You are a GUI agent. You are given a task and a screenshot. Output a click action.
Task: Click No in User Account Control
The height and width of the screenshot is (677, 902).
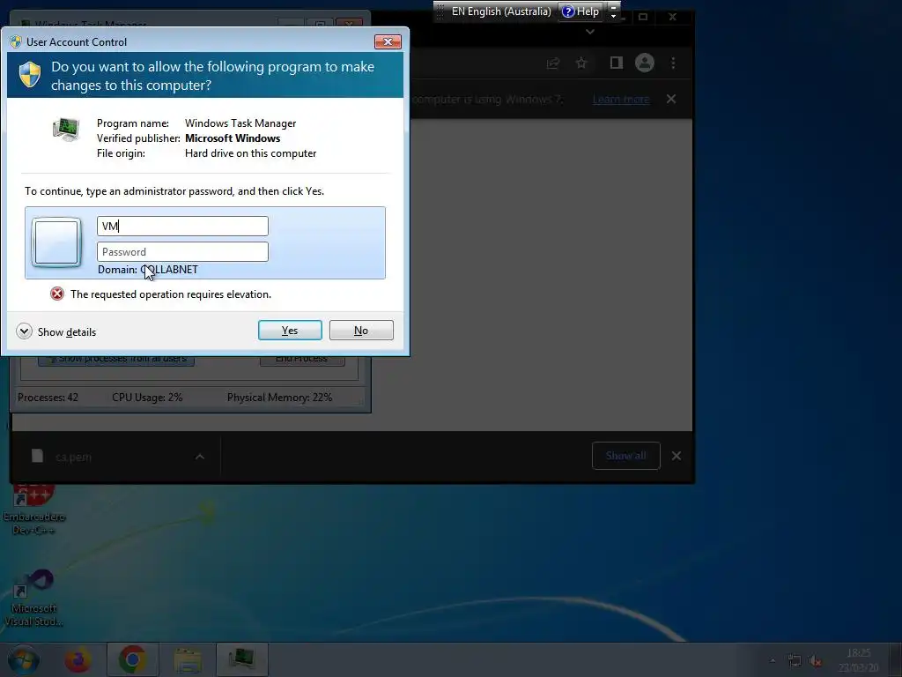click(361, 331)
